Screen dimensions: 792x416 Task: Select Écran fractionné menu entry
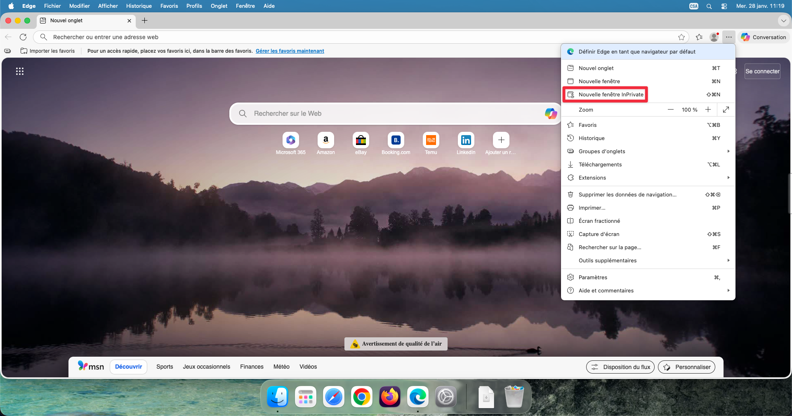pos(648,221)
